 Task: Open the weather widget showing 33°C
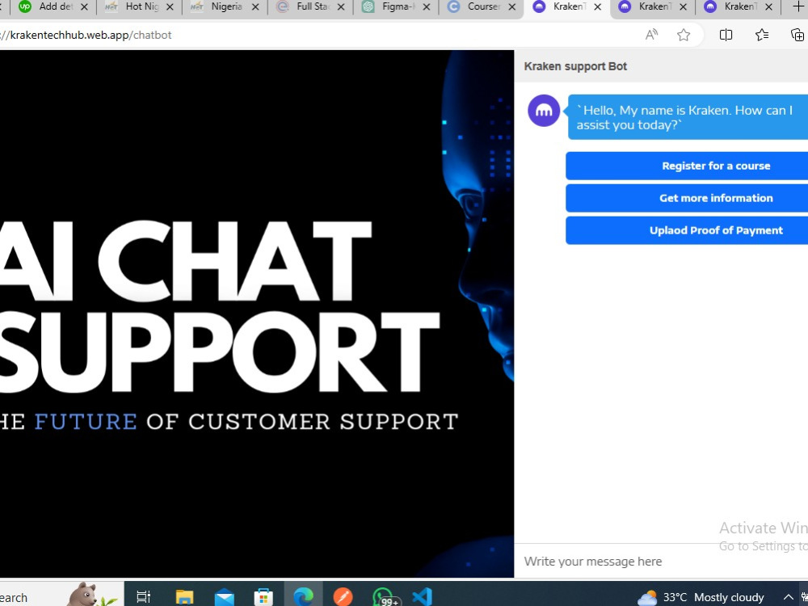(701, 597)
